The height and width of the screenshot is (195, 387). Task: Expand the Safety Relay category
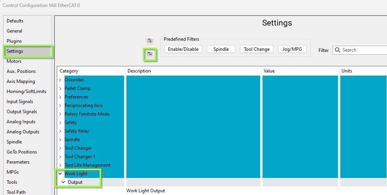60,131
